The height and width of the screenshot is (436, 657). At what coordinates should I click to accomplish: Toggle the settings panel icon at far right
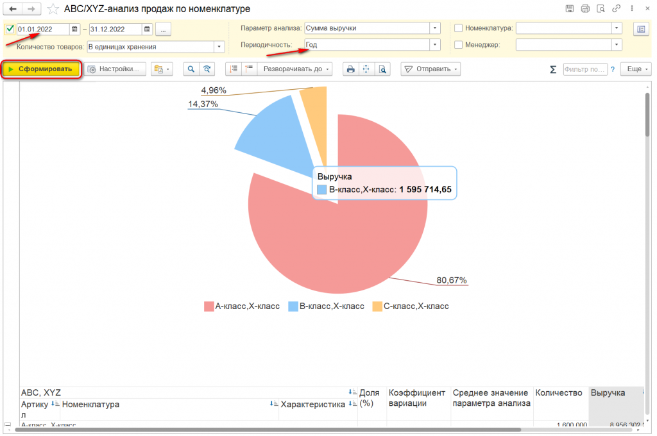point(641,29)
